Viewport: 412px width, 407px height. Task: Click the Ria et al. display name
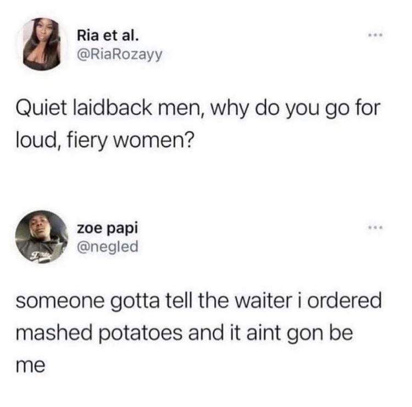(108, 36)
